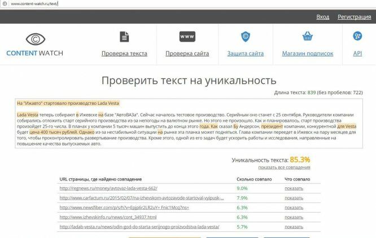Screen dimensions: 376x238
Task: Click the highlighted title line about Ижавто
Action: [68, 103]
